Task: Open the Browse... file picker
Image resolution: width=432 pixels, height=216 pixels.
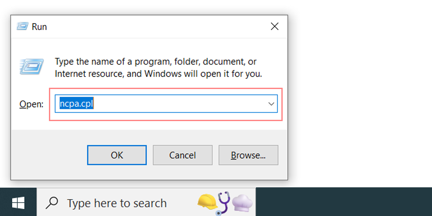Action: tap(248, 155)
